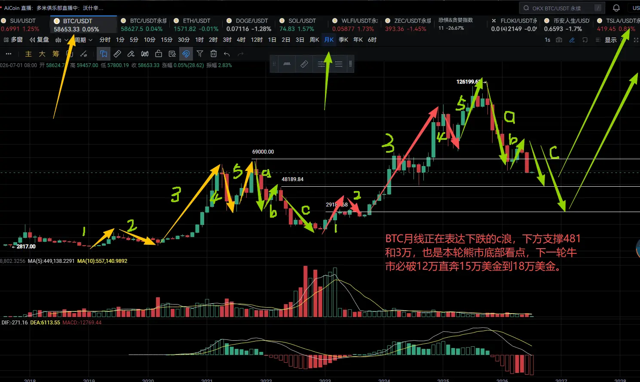Take a chart screenshot with camera icon
The image size is (640, 382).
pyautogui.click(x=559, y=40)
